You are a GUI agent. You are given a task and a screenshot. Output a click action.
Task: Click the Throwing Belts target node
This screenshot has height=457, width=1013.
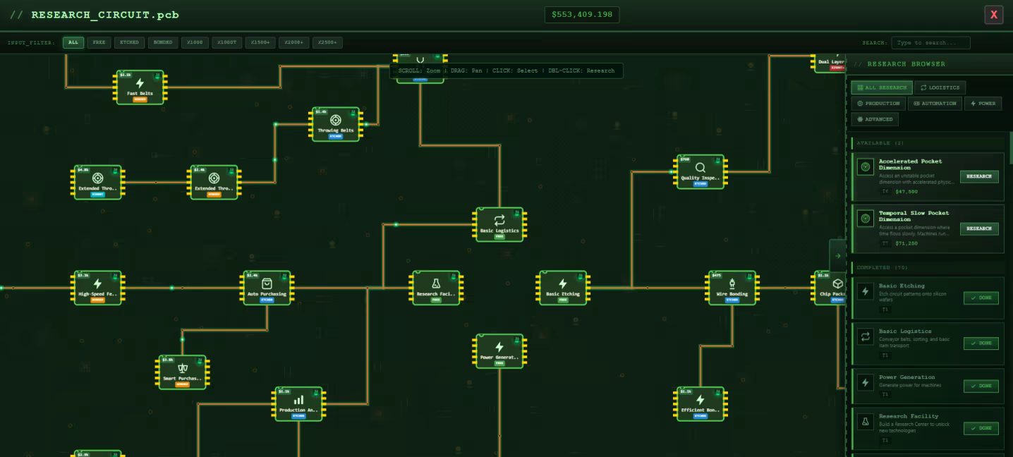[x=336, y=124]
